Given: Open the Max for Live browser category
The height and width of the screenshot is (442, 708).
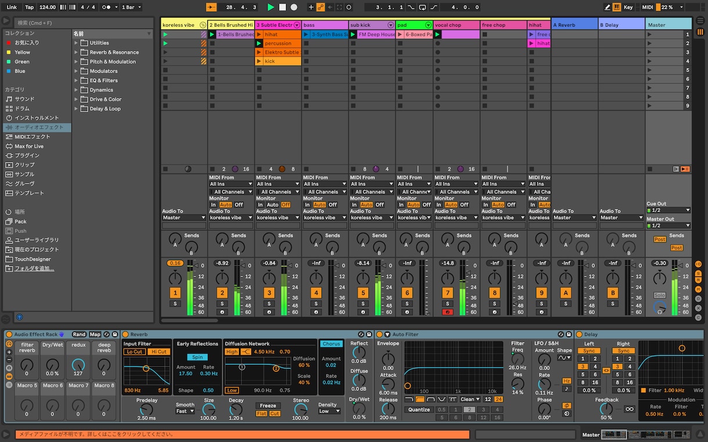Looking at the screenshot, I should 37,146.
